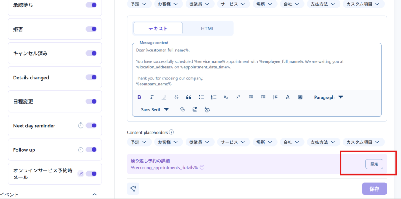Toggle strikethrough text formatting
The height and width of the screenshot is (199, 401).
(176, 97)
